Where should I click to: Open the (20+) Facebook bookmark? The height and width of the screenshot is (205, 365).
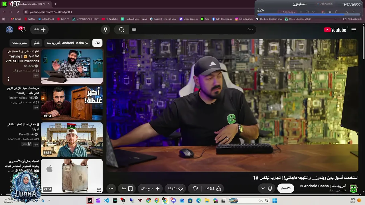coord(222,19)
